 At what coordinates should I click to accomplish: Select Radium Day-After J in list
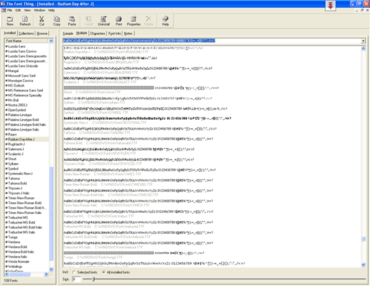click(x=21, y=139)
